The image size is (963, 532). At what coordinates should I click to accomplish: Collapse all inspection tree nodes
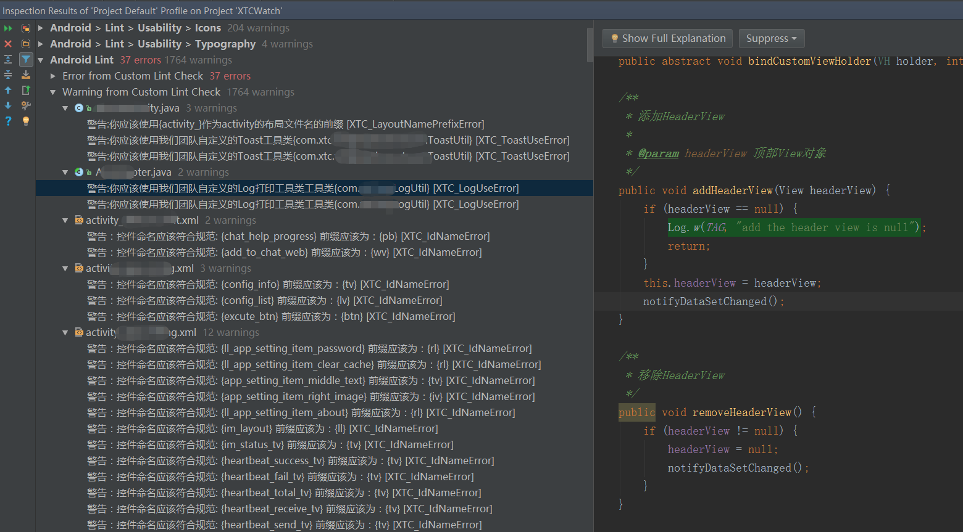(8, 75)
